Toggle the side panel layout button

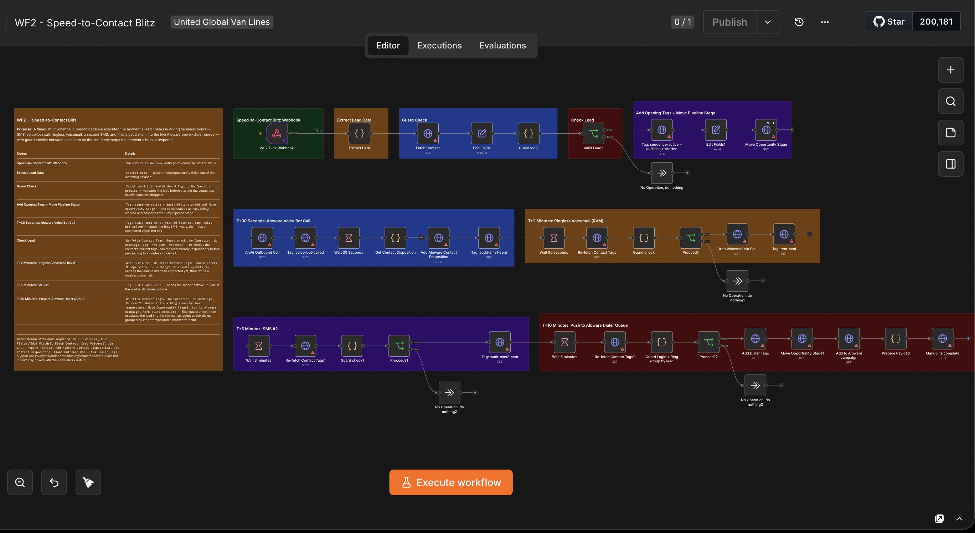pos(950,164)
